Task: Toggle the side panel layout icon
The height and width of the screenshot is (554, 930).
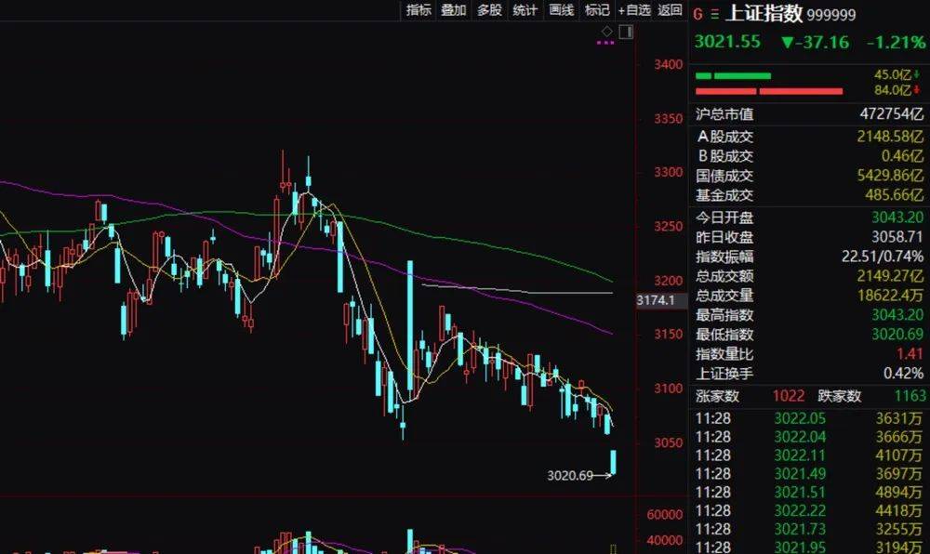Action: pyautogui.click(x=625, y=32)
